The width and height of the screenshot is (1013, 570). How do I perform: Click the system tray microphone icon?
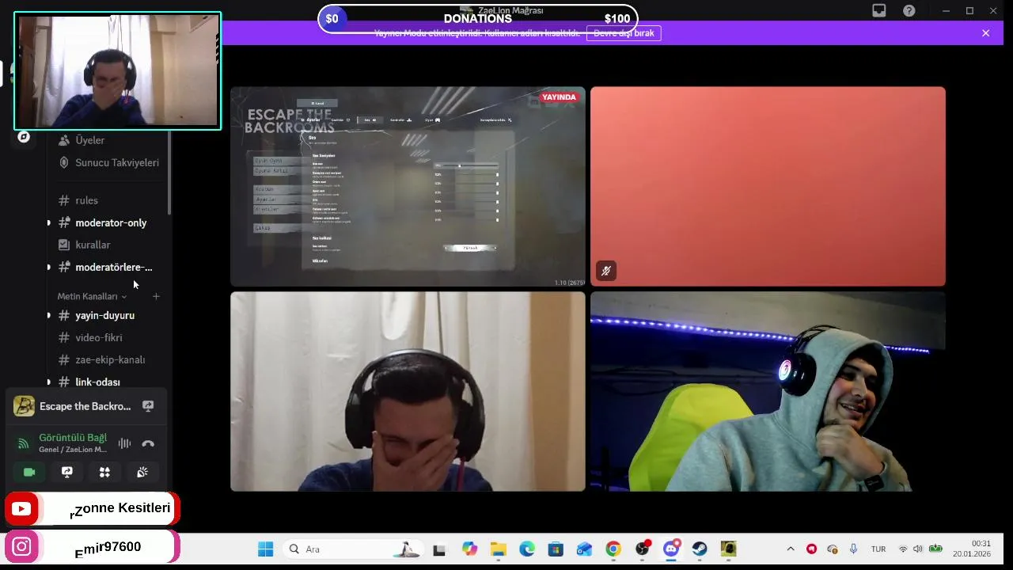point(853,549)
